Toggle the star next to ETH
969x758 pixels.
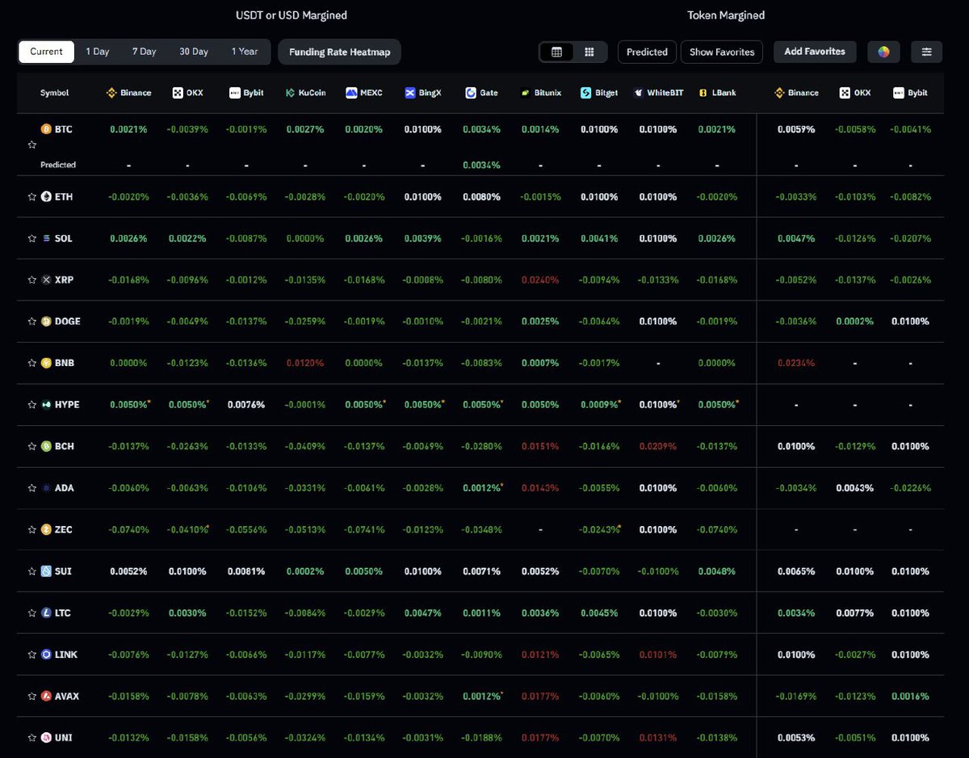32,196
